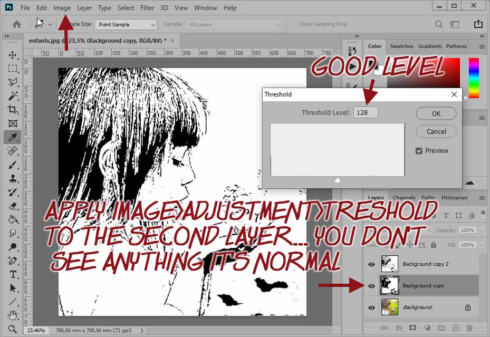The image size is (490, 337).
Task: Select the History Brush tool
Action: click(x=13, y=192)
